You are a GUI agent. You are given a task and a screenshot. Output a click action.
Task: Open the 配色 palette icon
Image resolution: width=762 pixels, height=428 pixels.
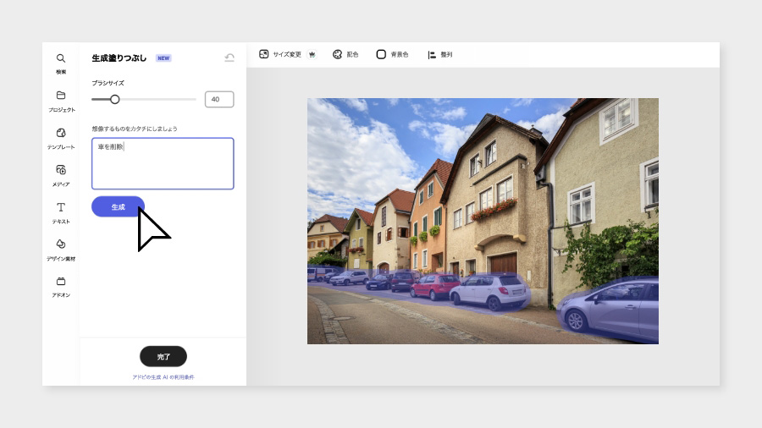(x=337, y=54)
